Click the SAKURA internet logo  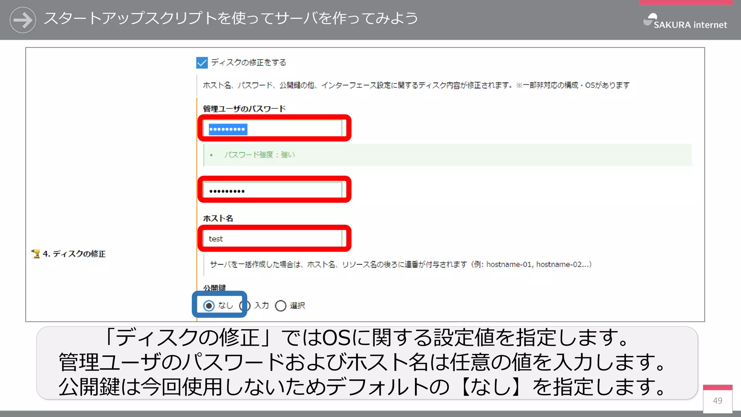[x=685, y=21]
